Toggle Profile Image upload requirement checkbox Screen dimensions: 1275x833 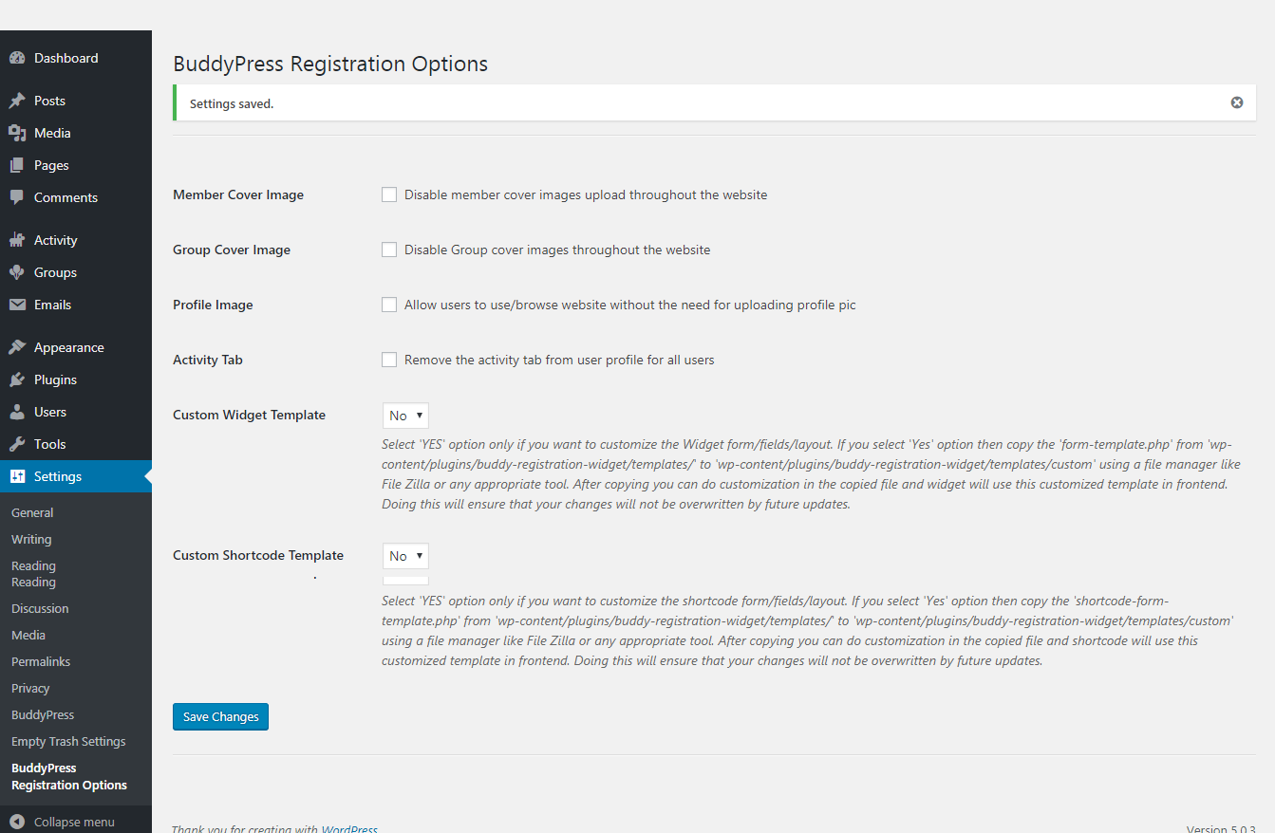(389, 305)
